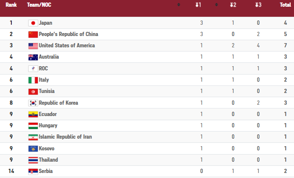Click Japan's total medals value 4
294x178 pixels.
click(285, 23)
